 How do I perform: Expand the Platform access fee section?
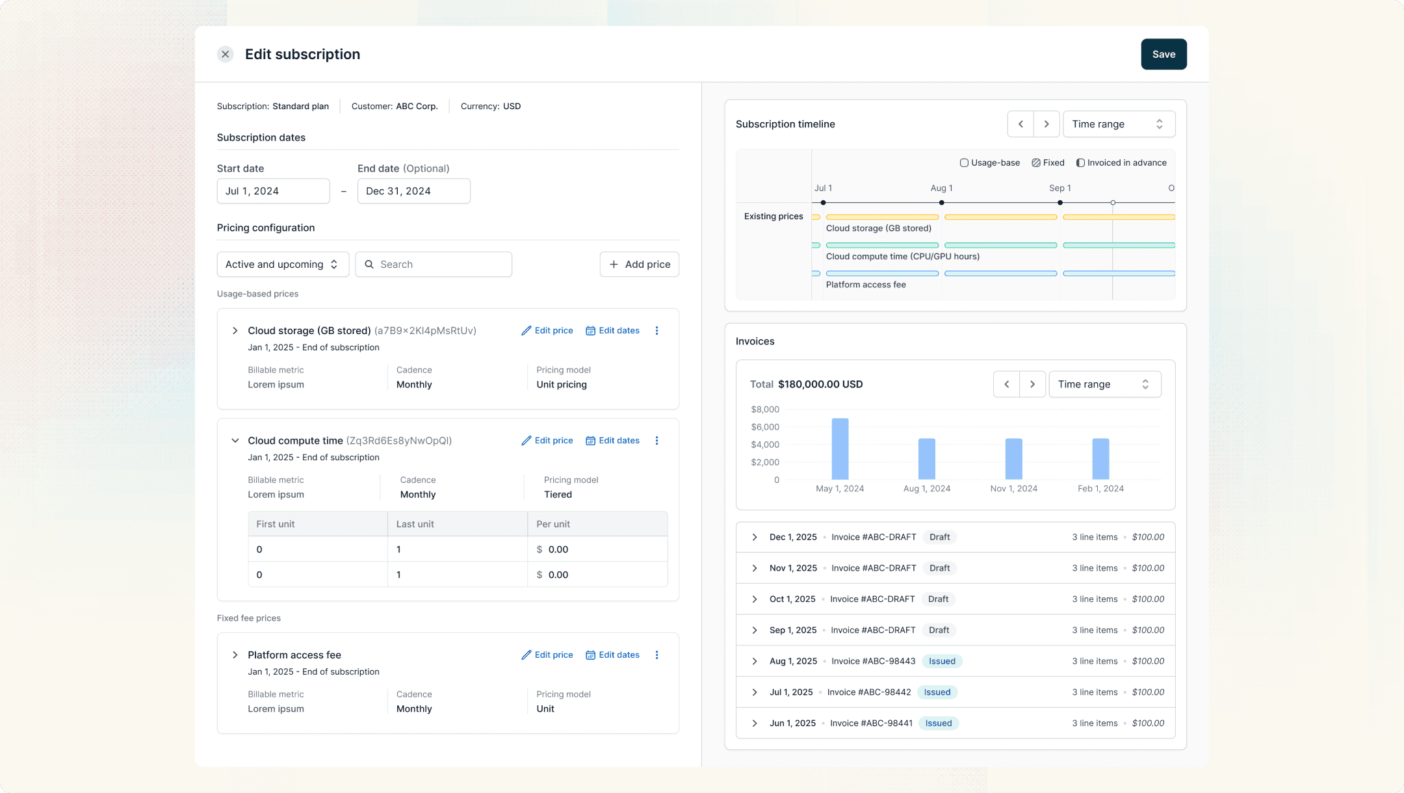(235, 655)
